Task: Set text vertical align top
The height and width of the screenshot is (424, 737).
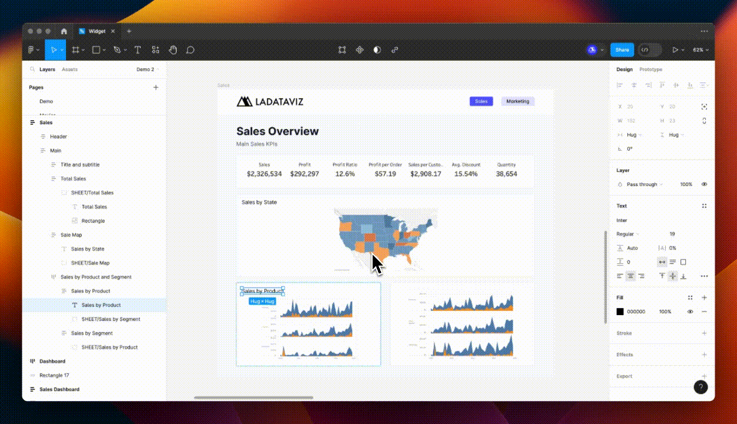Action: [x=662, y=276]
